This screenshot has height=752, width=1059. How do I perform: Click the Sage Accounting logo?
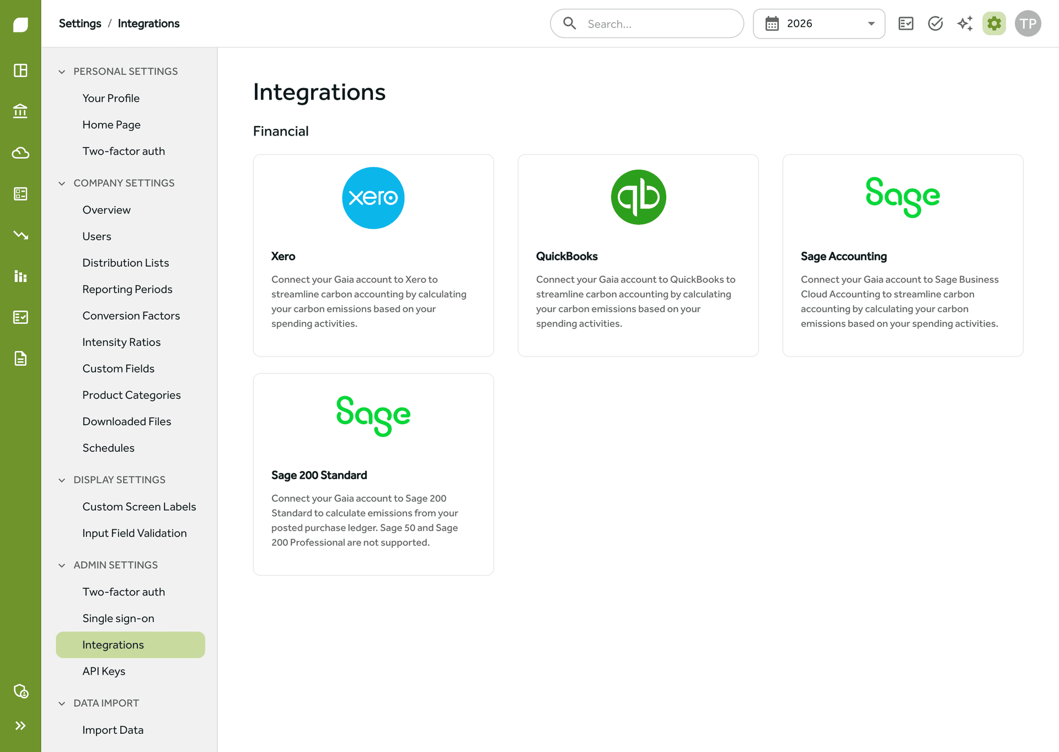(903, 197)
